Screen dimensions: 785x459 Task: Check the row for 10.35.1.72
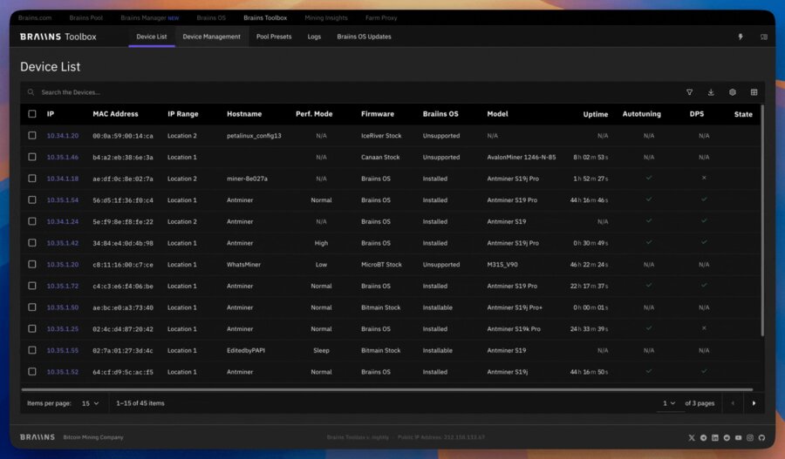[32, 286]
